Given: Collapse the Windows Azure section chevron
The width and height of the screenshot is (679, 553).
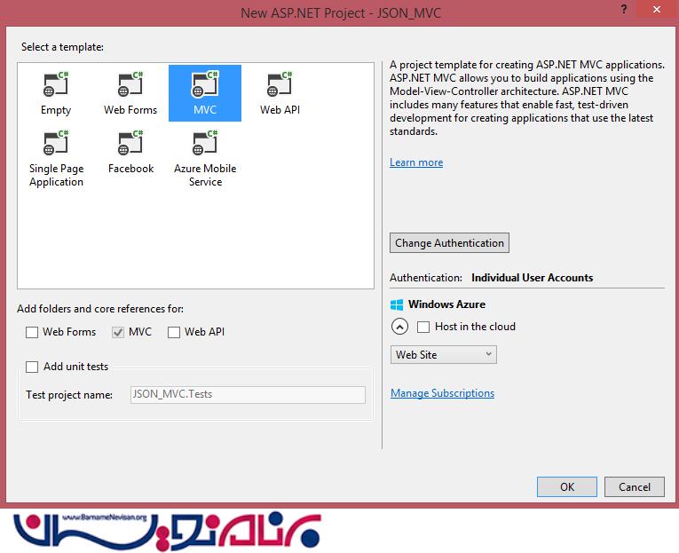Looking at the screenshot, I should [399, 327].
